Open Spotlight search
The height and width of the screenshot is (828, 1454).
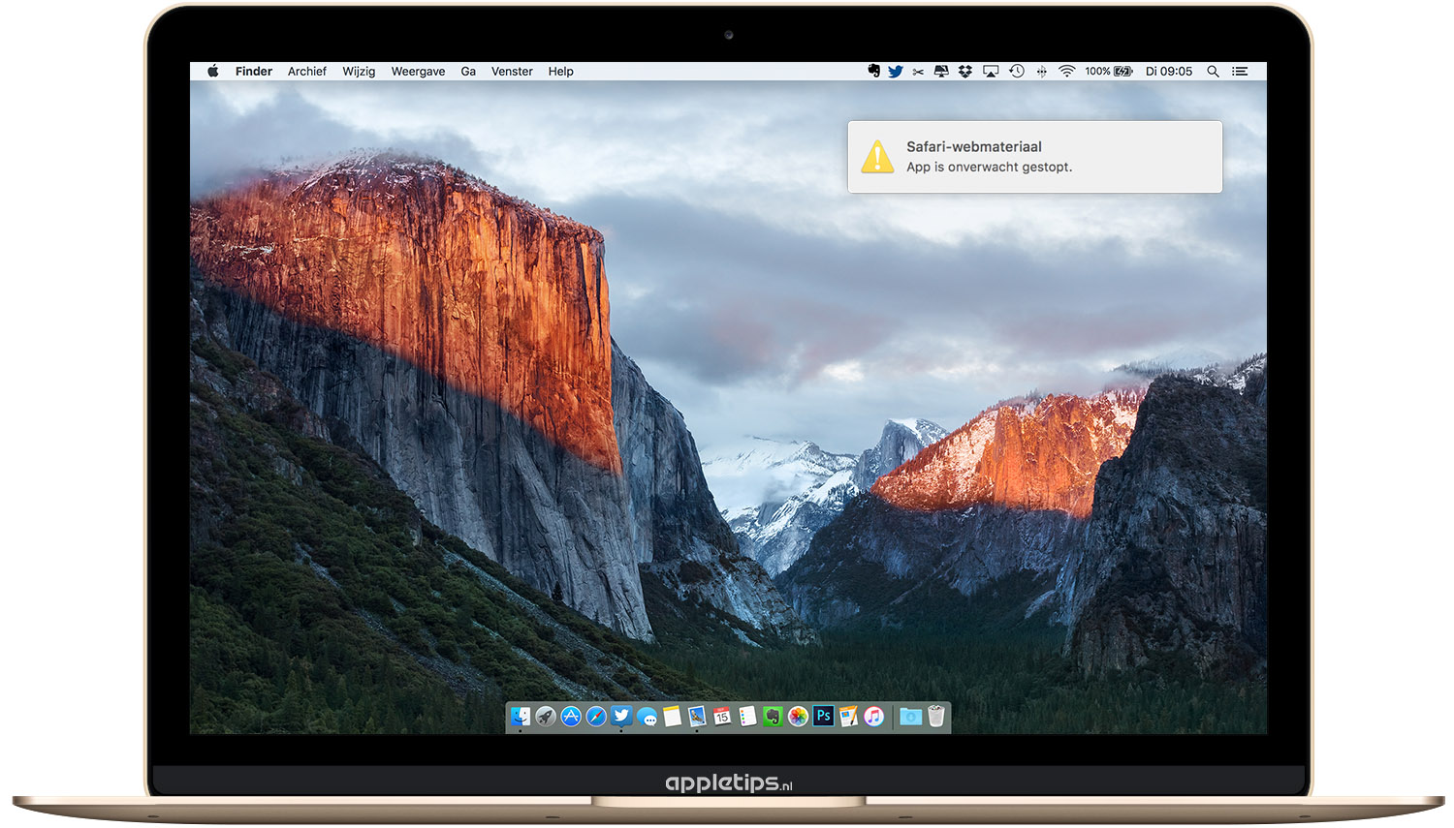(x=1212, y=71)
